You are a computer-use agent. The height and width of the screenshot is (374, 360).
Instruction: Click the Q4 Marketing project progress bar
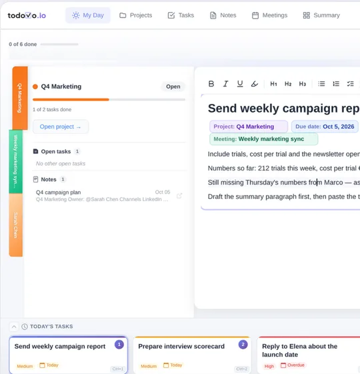(x=109, y=99)
